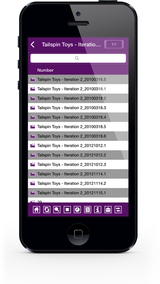This screenshot has width=160, height=284.
Task: Open build Iteration 2_20100318.1
Action: point(78,89)
